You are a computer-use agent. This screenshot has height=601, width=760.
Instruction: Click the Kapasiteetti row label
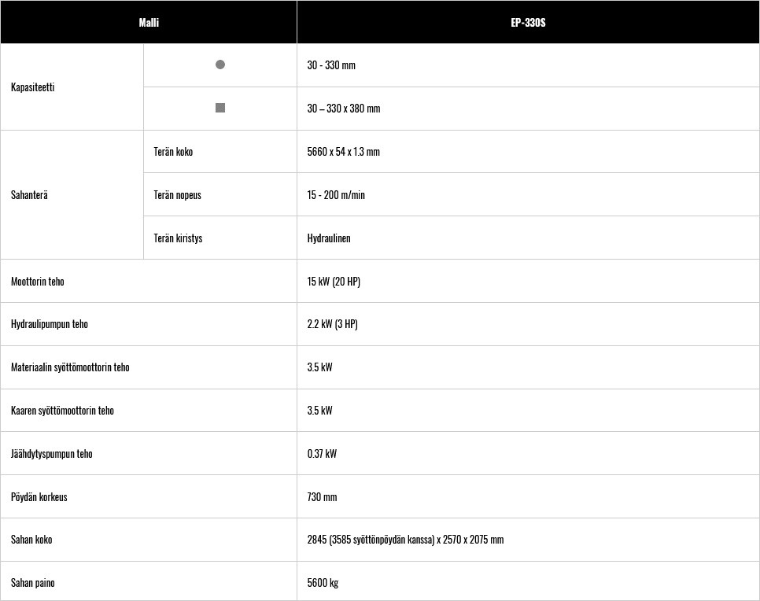click(x=32, y=87)
